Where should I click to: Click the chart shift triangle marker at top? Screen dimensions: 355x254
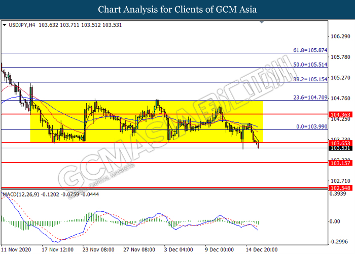(262, 22)
